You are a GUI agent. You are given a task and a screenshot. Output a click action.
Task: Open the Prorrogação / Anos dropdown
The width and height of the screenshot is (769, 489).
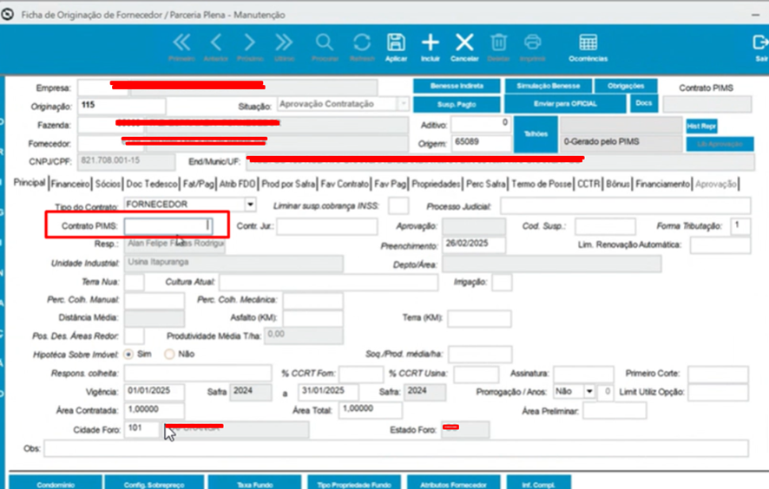pyautogui.click(x=588, y=392)
